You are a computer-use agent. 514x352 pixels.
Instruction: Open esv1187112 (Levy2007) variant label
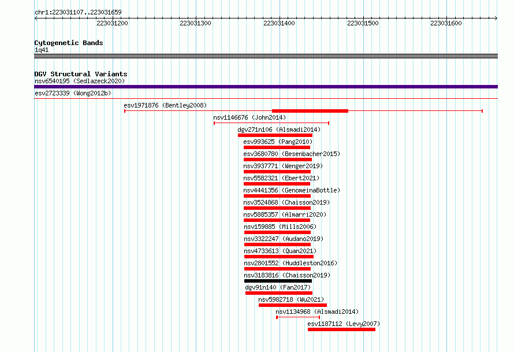pyautogui.click(x=344, y=324)
